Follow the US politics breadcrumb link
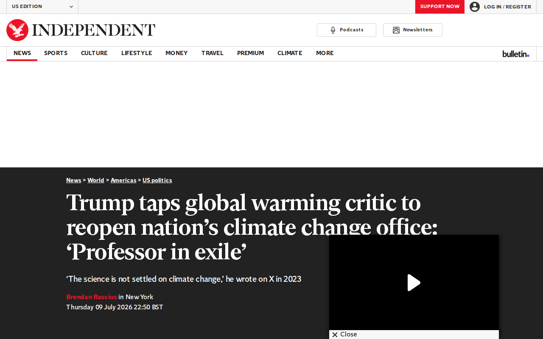 click(157, 181)
